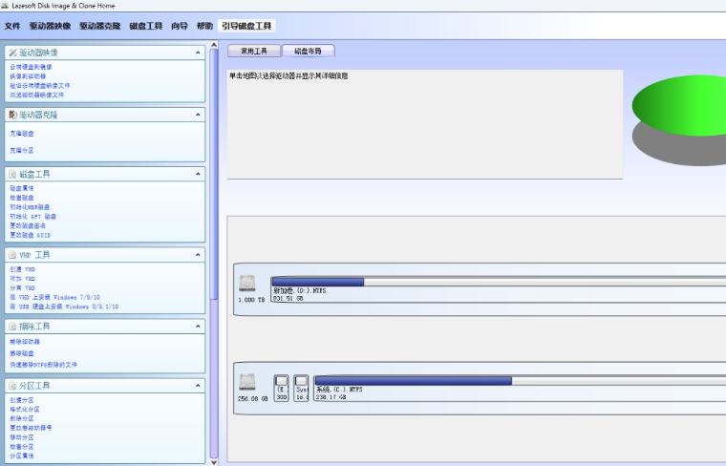This screenshot has width=726, height=466.
Task: Switch to the 常用工具 tab
Action: pyautogui.click(x=254, y=51)
